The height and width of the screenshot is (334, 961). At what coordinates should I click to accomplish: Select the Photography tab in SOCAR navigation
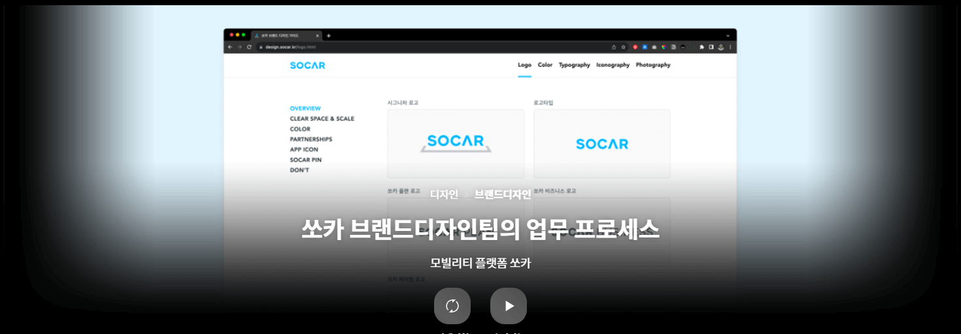[653, 65]
